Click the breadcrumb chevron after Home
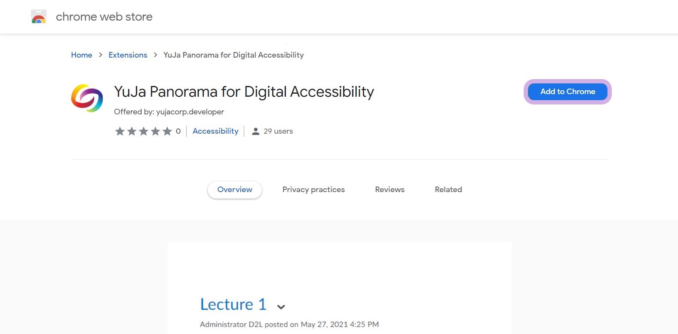Image resolution: width=678 pixels, height=334 pixels. pyautogui.click(x=101, y=55)
